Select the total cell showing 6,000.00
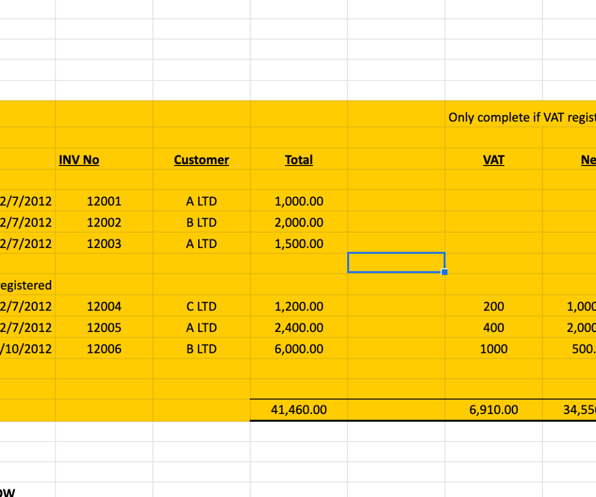 coord(298,349)
